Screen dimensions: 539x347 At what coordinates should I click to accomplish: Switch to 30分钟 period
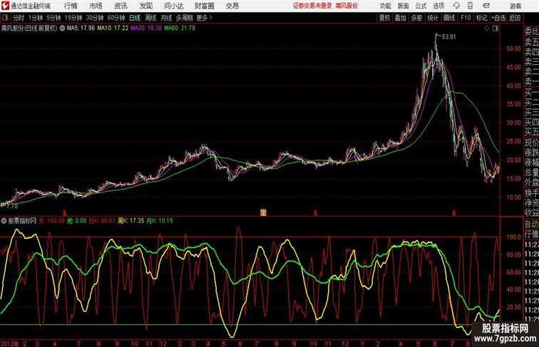tap(95, 18)
